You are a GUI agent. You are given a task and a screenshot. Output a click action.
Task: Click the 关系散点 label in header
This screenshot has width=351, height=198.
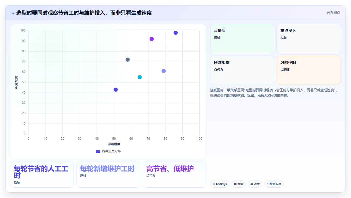[333, 12]
